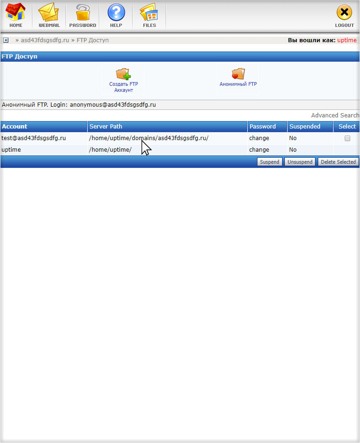Click the Select column header
Screen dimensions: 360x443
347,127
